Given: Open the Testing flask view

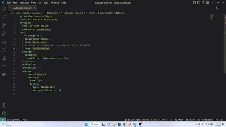Looking at the screenshot, I should point(4,58).
